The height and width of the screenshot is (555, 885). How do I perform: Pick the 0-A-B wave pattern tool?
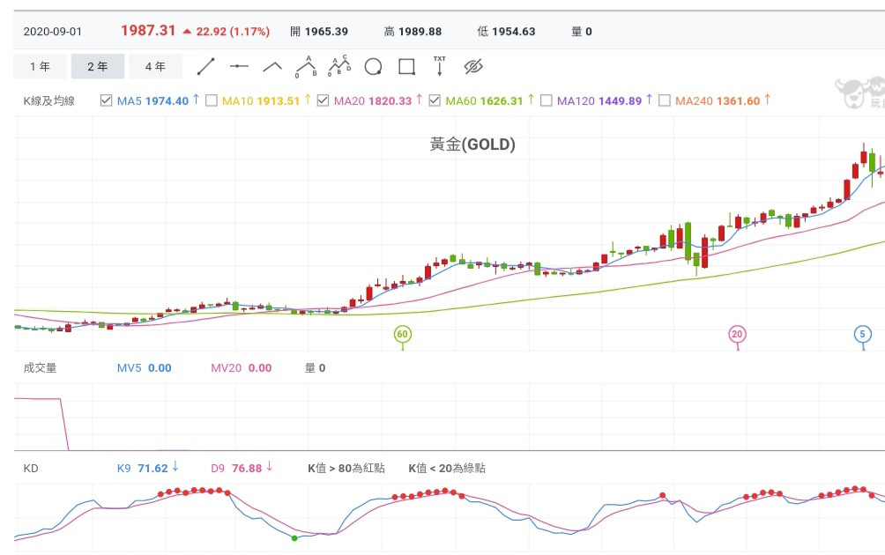tap(306, 67)
